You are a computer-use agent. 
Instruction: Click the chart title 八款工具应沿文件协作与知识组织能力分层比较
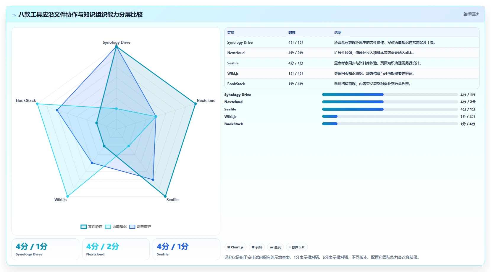coord(80,14)
